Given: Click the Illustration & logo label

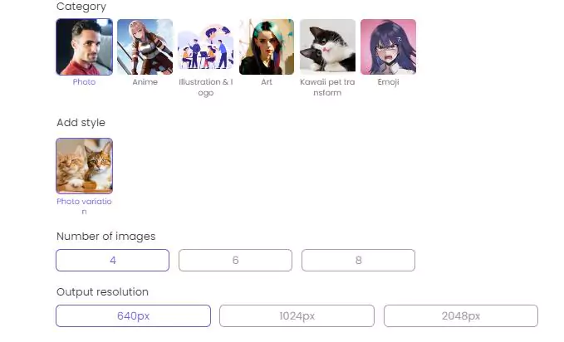Looking at the screenshot, I should point(206,87).
